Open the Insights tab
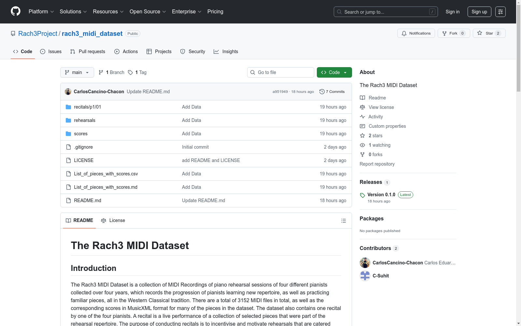This screenshot has width=521, height=326. point(226,52)
